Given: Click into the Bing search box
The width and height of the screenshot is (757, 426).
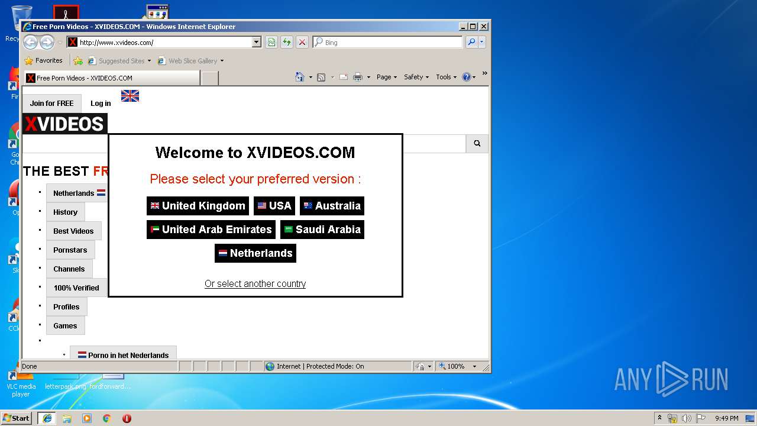Looking at the screenshot, I should [388, 42].
